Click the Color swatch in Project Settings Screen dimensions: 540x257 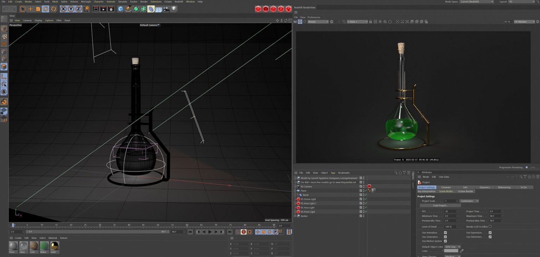451,251
